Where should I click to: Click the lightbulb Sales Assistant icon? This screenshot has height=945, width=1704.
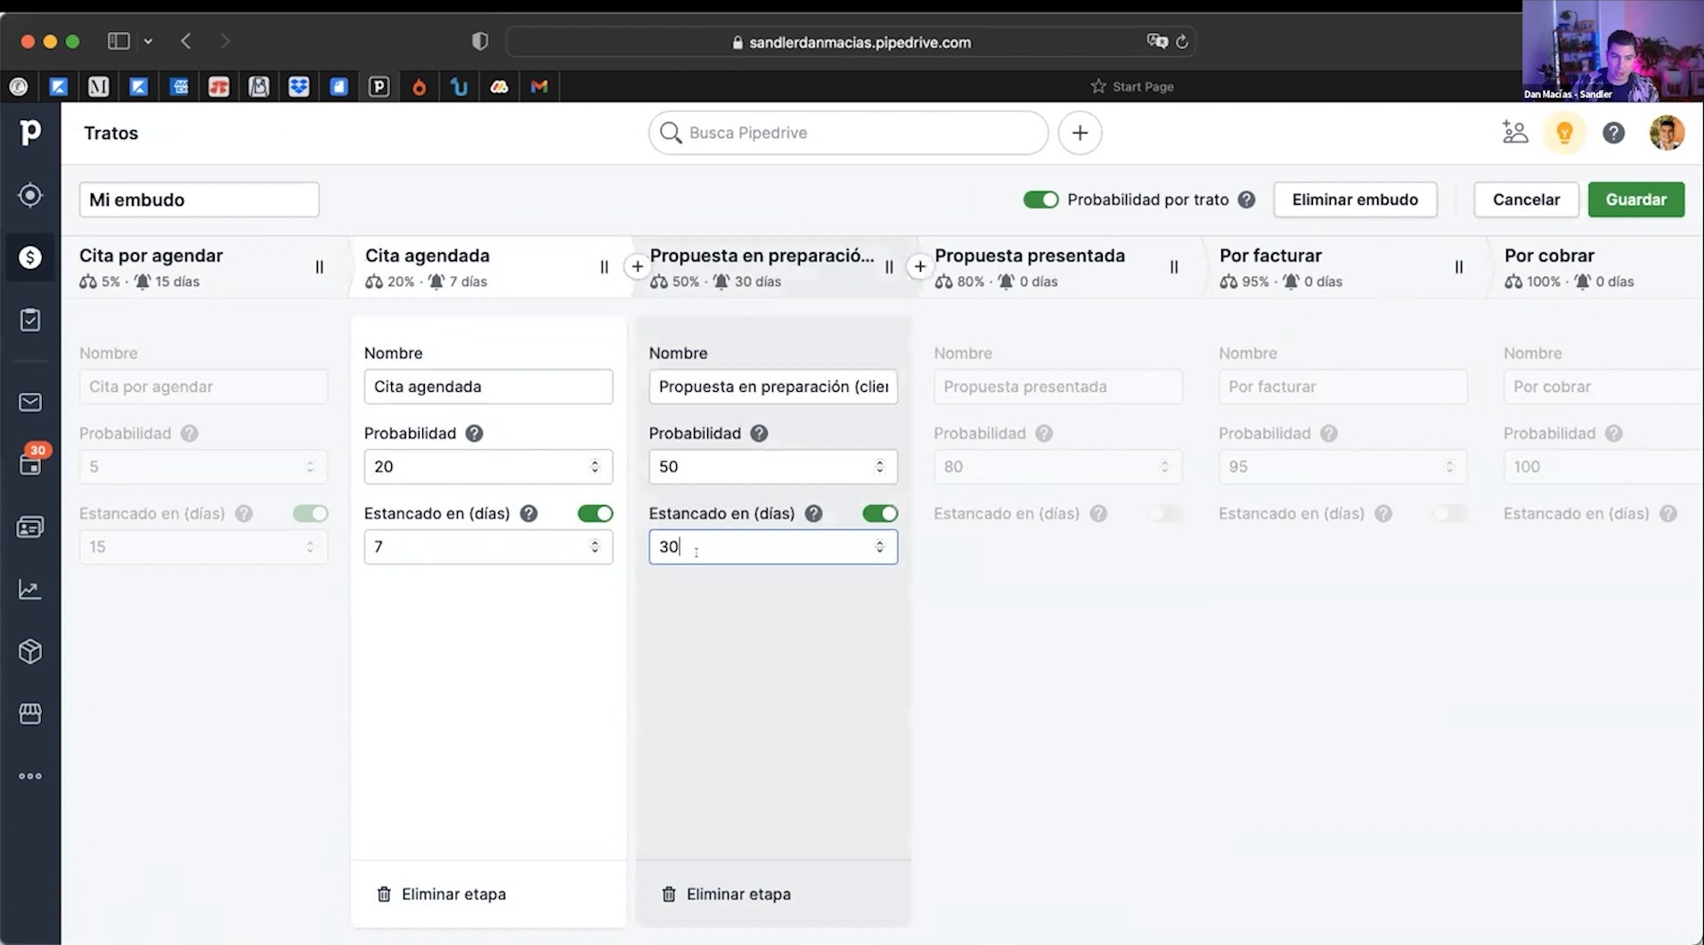[1564, 133]
